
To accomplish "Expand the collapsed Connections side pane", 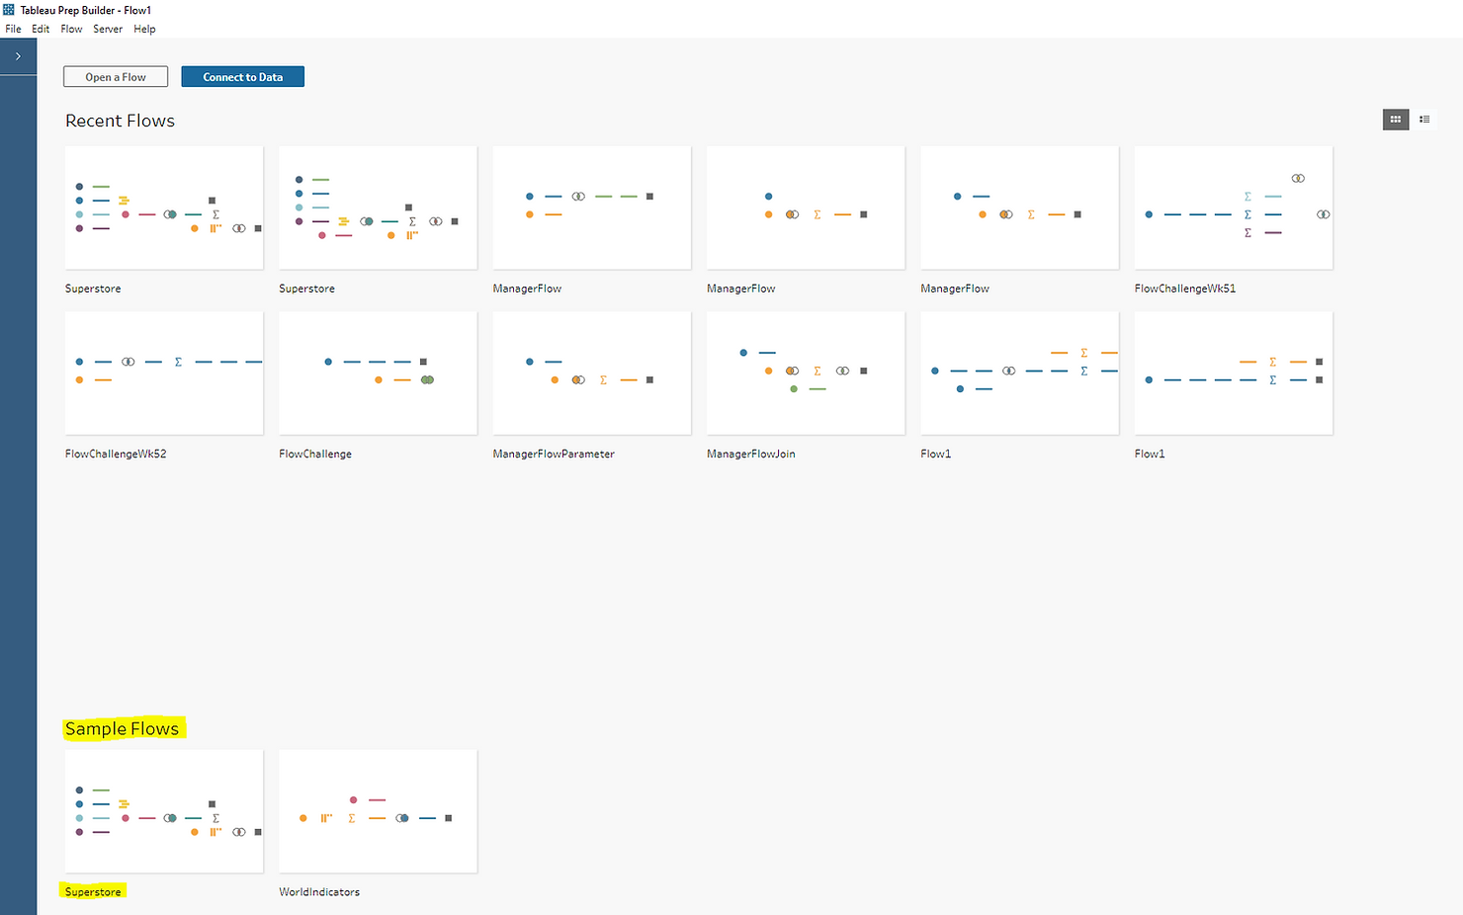I will (x=18, y=56).
